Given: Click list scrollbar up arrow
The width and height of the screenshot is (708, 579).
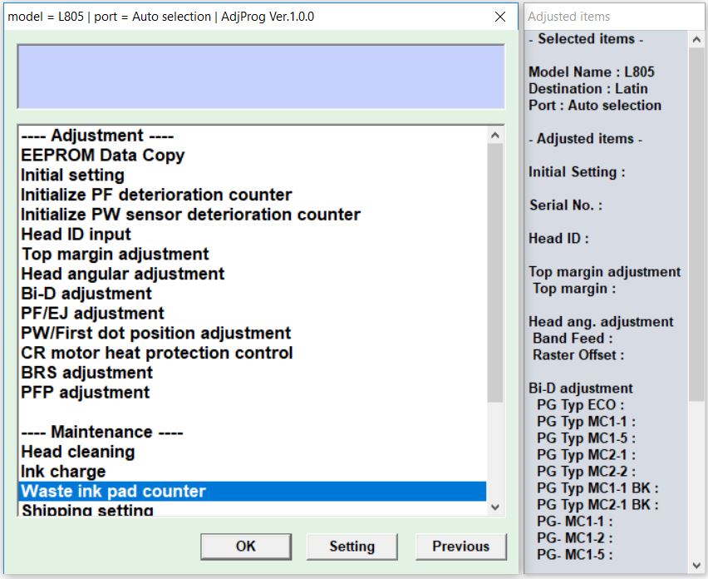Looking at the screenshot, I should click(x=495, y=135).
